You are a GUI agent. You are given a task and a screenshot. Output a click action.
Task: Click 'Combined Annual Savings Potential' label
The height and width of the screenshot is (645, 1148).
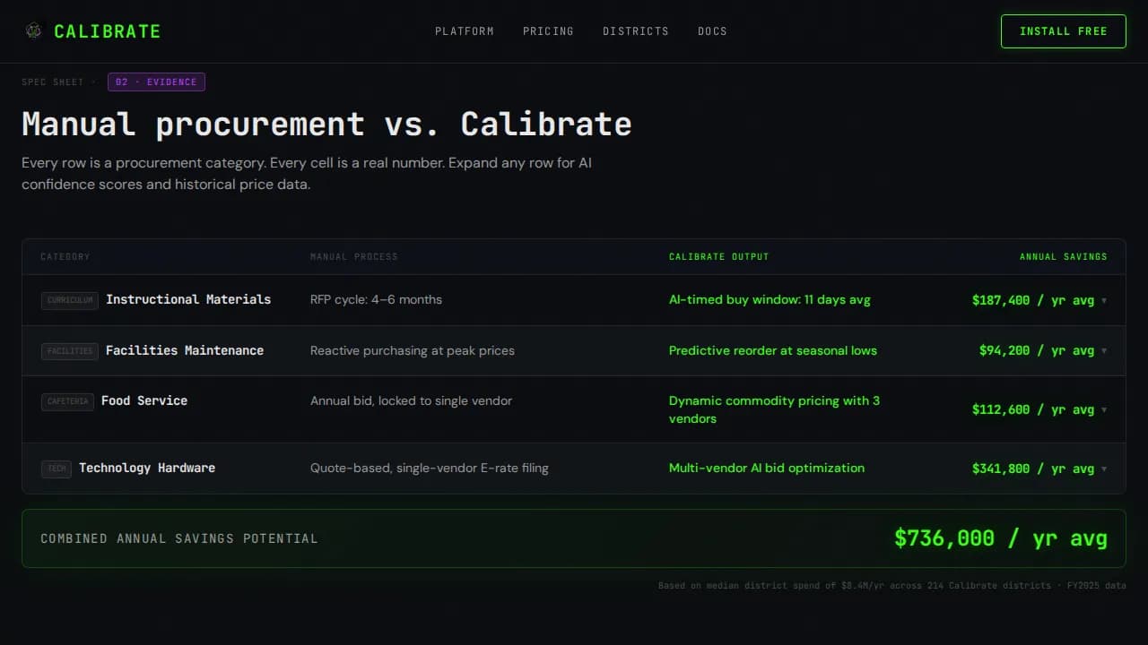pyautogui.click(x=179, y=538)
